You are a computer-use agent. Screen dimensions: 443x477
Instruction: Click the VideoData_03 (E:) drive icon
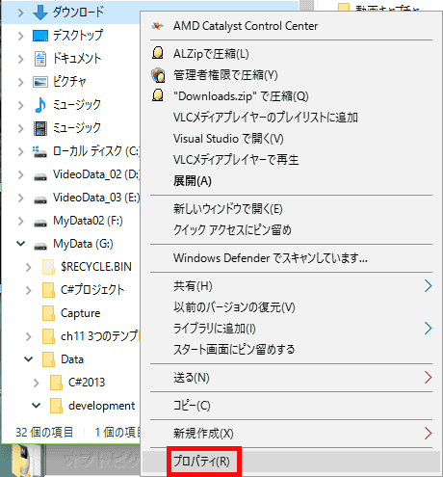(40, 199)
